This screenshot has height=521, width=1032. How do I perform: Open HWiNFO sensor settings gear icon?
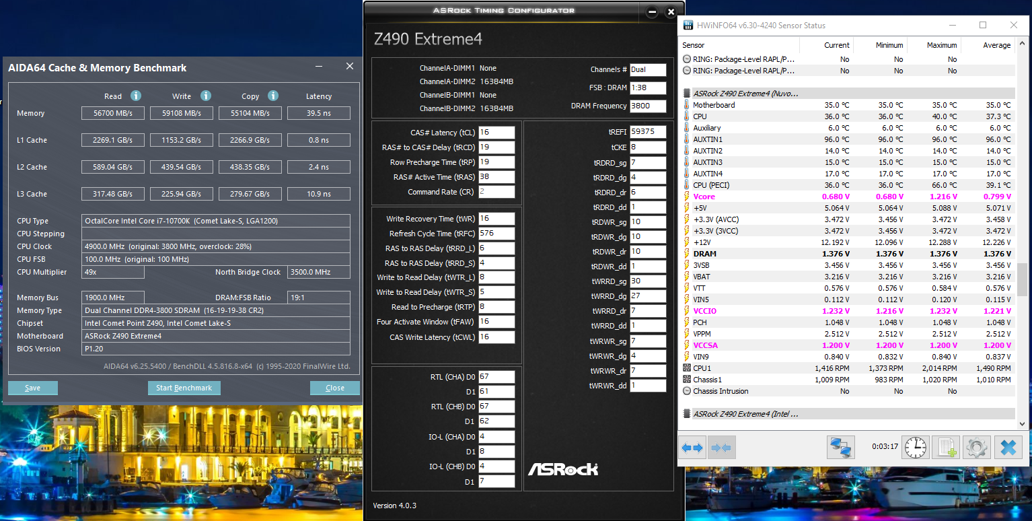tap(977, 447)
